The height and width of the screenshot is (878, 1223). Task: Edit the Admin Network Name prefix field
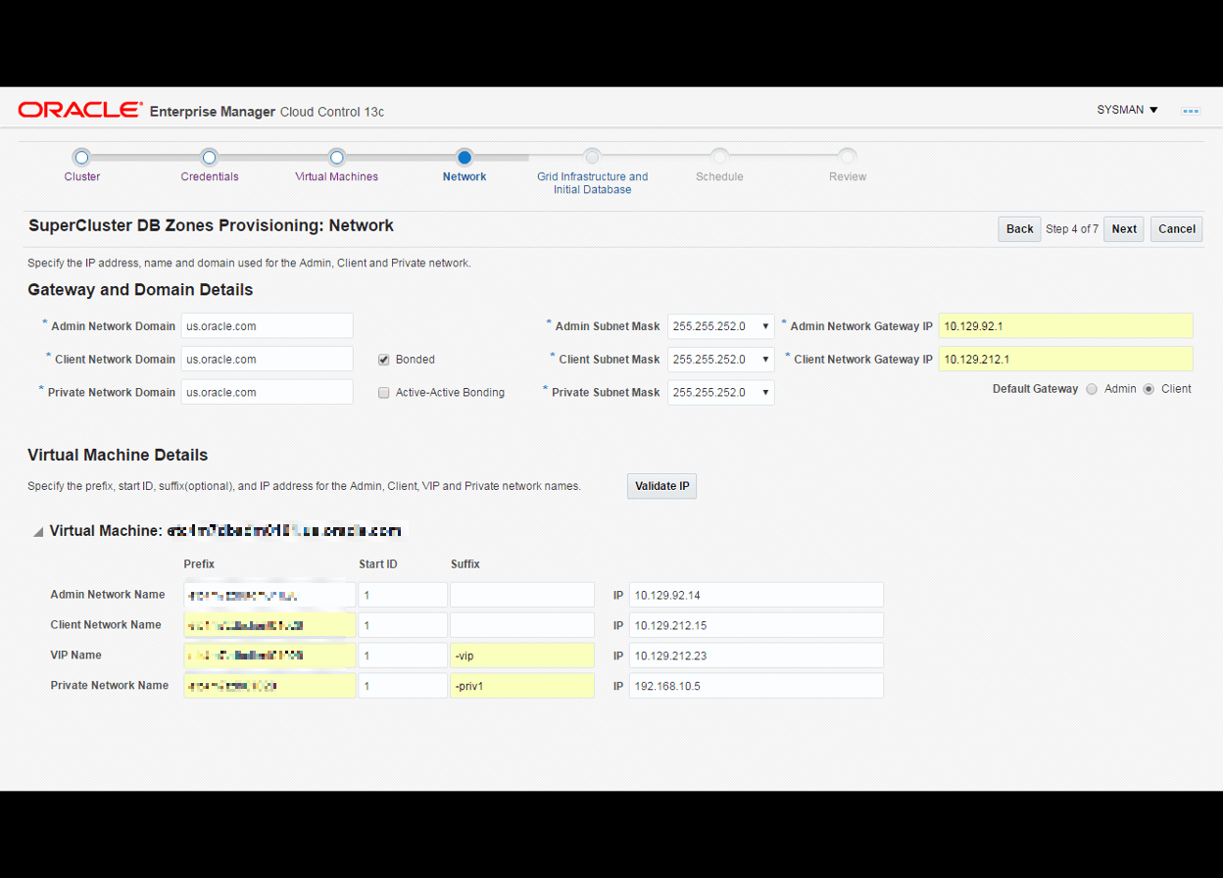coord(269,595)
